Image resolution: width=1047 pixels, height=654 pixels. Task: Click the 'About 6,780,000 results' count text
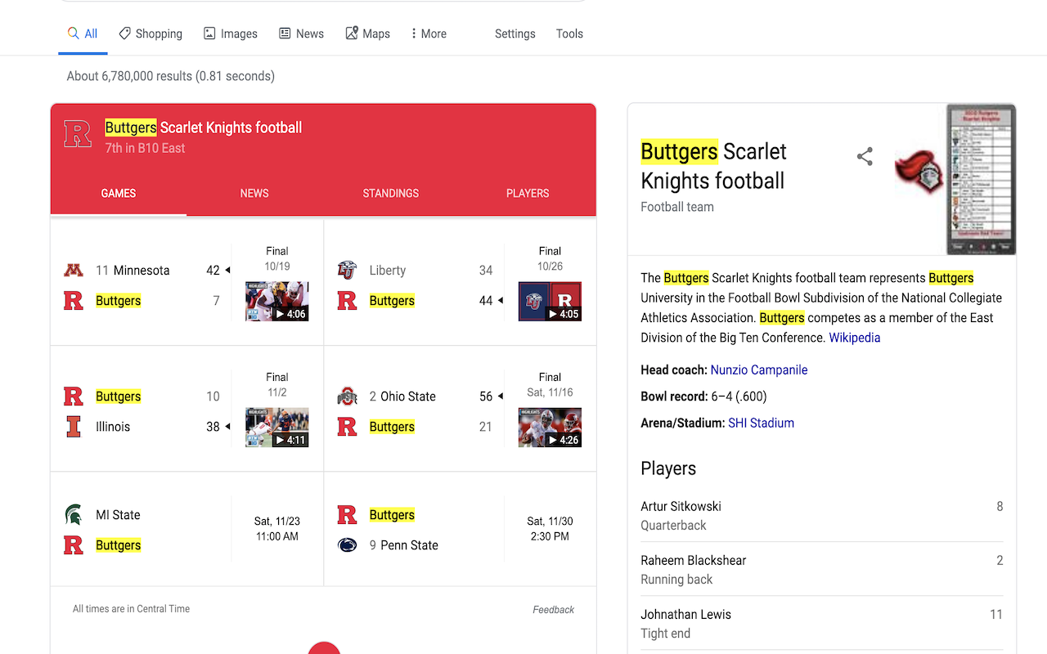pyautogui.click(x=171, y=76)
